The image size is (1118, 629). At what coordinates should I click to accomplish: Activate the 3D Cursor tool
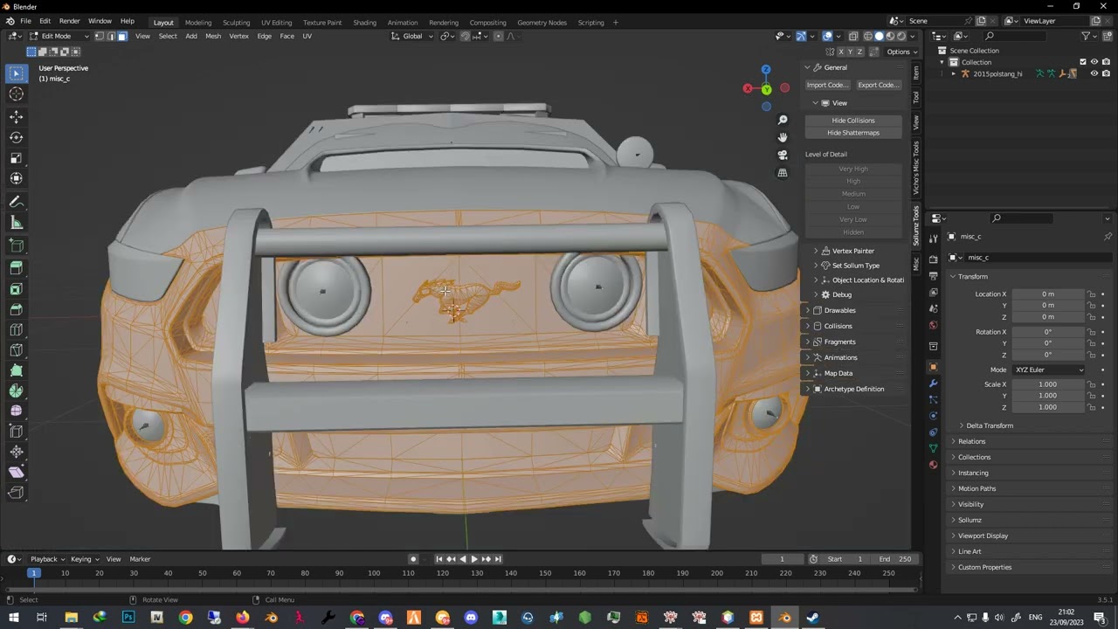point(17,94)
